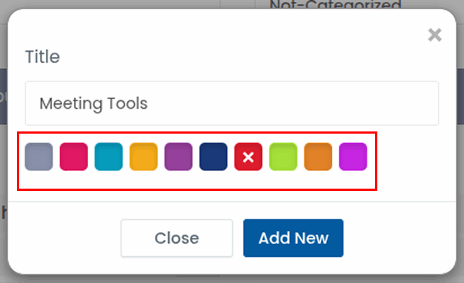Choose the orange color swatch

pyautogui.click(x=318, y=157)
